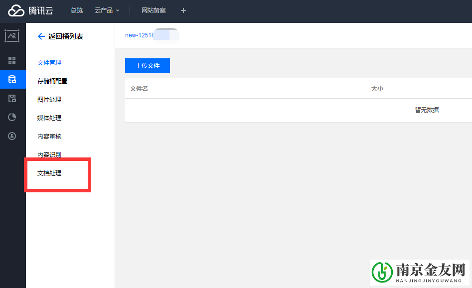The height and width of the screenshot is (288, 472).
Task: Open 存储桶配置 settings
Action: [52, 81]
